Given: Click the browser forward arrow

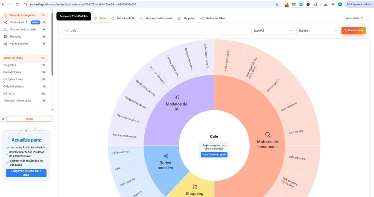Looking at the screenshot, I should pyautogui.click(x=10, y=4).
